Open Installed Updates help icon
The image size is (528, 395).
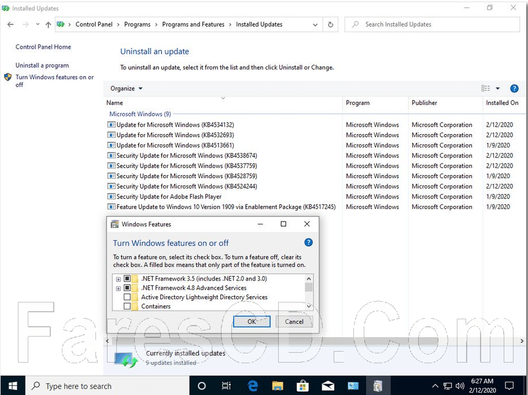pos(514,88)
